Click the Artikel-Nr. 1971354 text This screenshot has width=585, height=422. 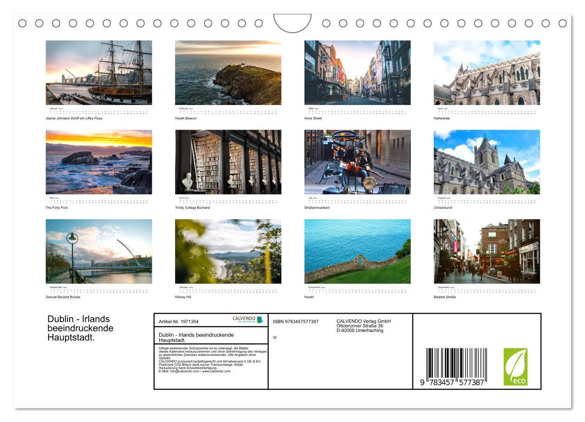coord(179,322)
